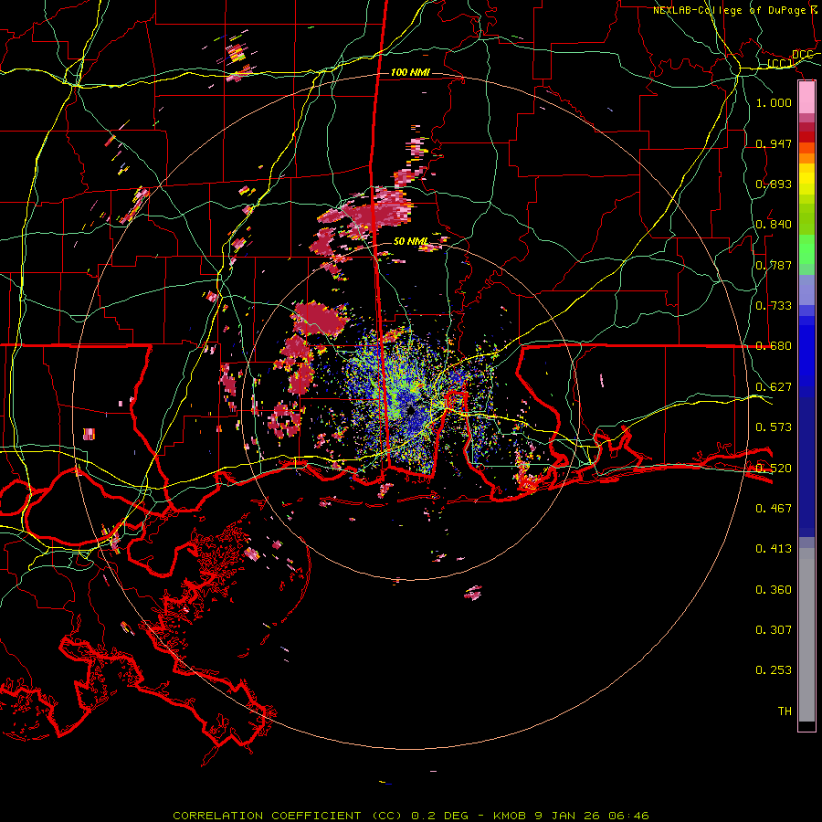
Task: Pick the lavender segment of the color bar
Action: tap(806, 290)
